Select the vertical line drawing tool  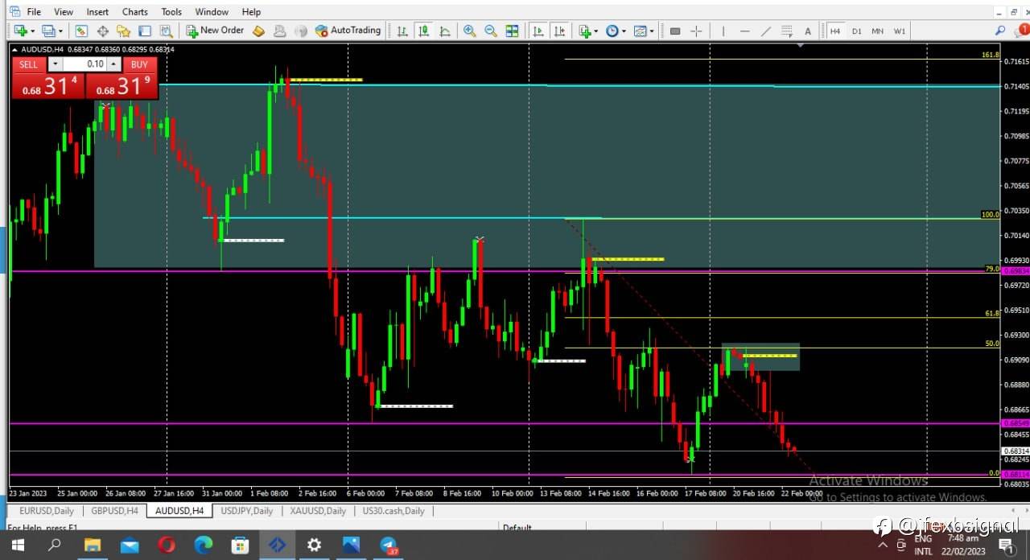point(723,31)
